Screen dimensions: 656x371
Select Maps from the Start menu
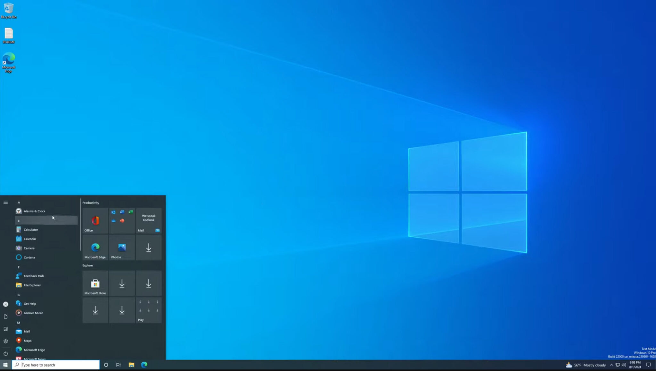(28, 341)
